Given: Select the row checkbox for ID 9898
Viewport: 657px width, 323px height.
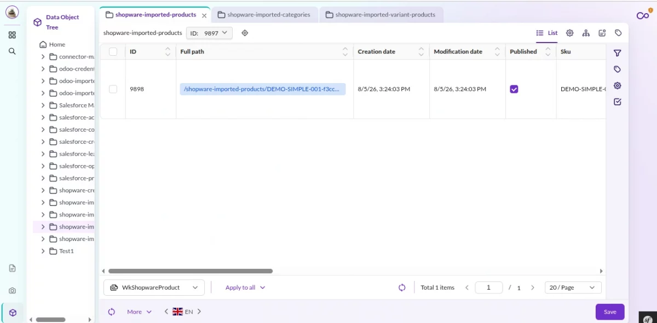Looking at the screenshot, I should point(113,89).
